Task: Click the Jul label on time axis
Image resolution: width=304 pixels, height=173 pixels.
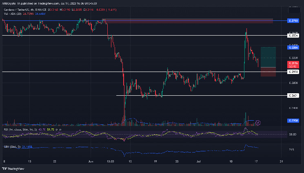Action: click(x=198, y=161)
